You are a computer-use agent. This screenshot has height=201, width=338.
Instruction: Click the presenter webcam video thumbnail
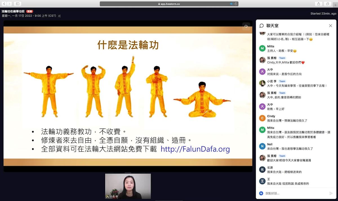click(x=128, y=186)
